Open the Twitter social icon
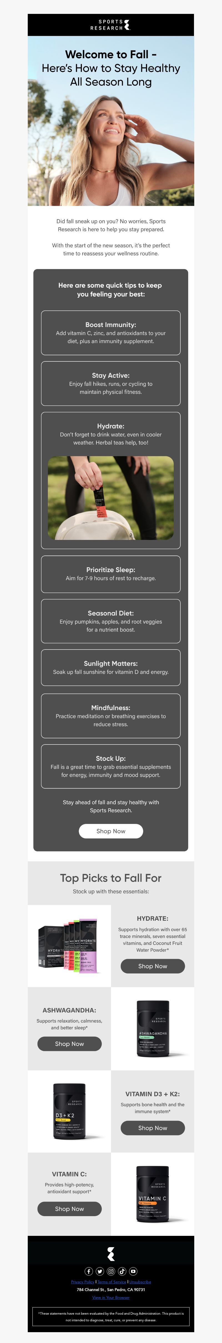The height and width of the screenshot is (1343, 222). click(100, 1271)
